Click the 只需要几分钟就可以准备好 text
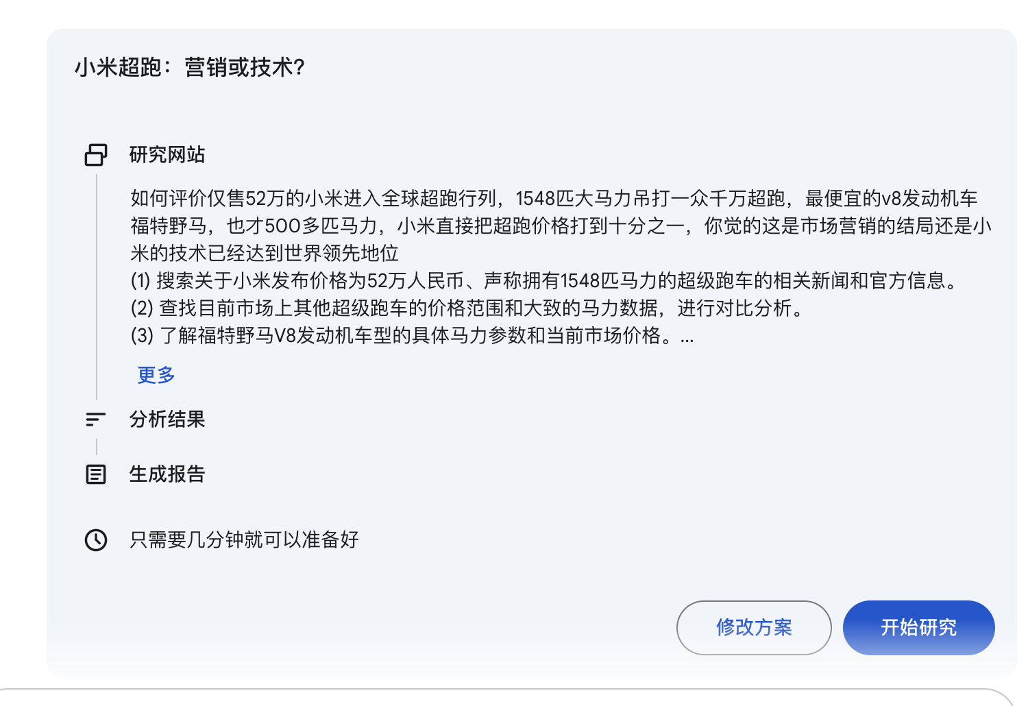 (244, 540)
